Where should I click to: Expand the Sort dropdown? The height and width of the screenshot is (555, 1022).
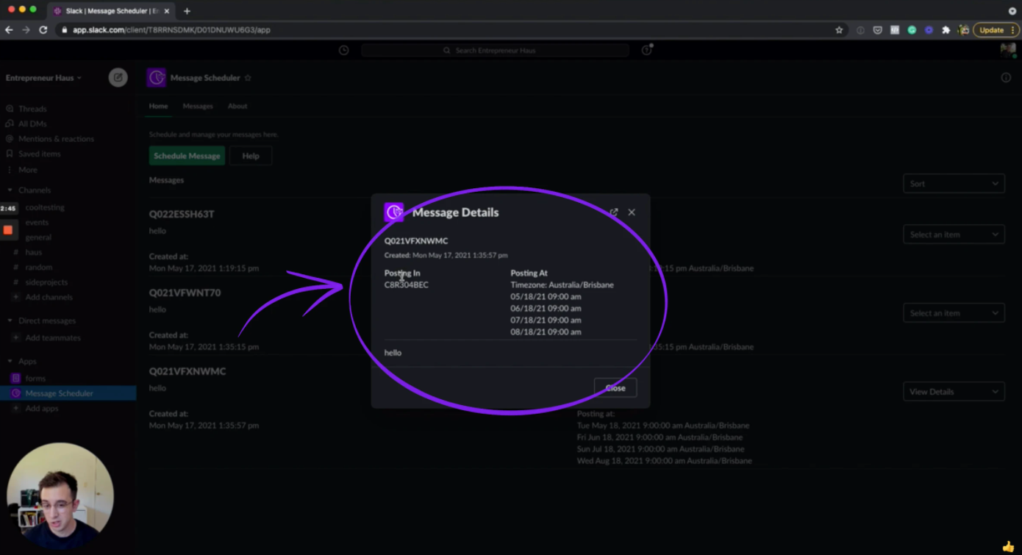[954, 183]
